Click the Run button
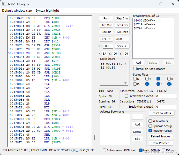 click(106, 18)
